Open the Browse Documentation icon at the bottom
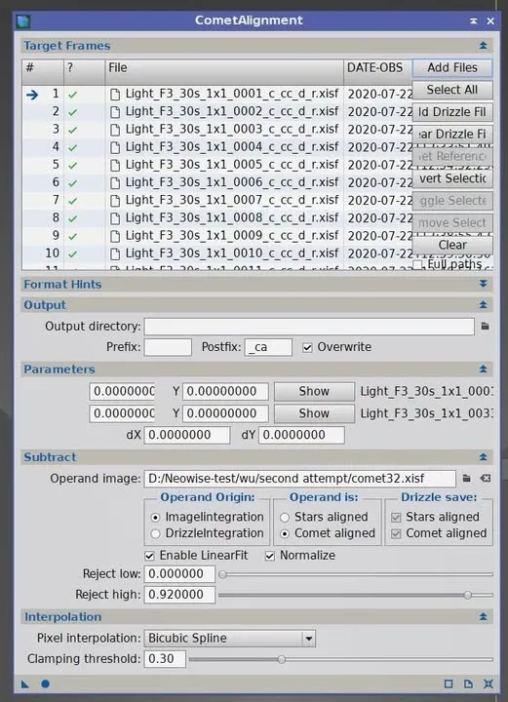 pyautogui.click(x=468, y=683)
